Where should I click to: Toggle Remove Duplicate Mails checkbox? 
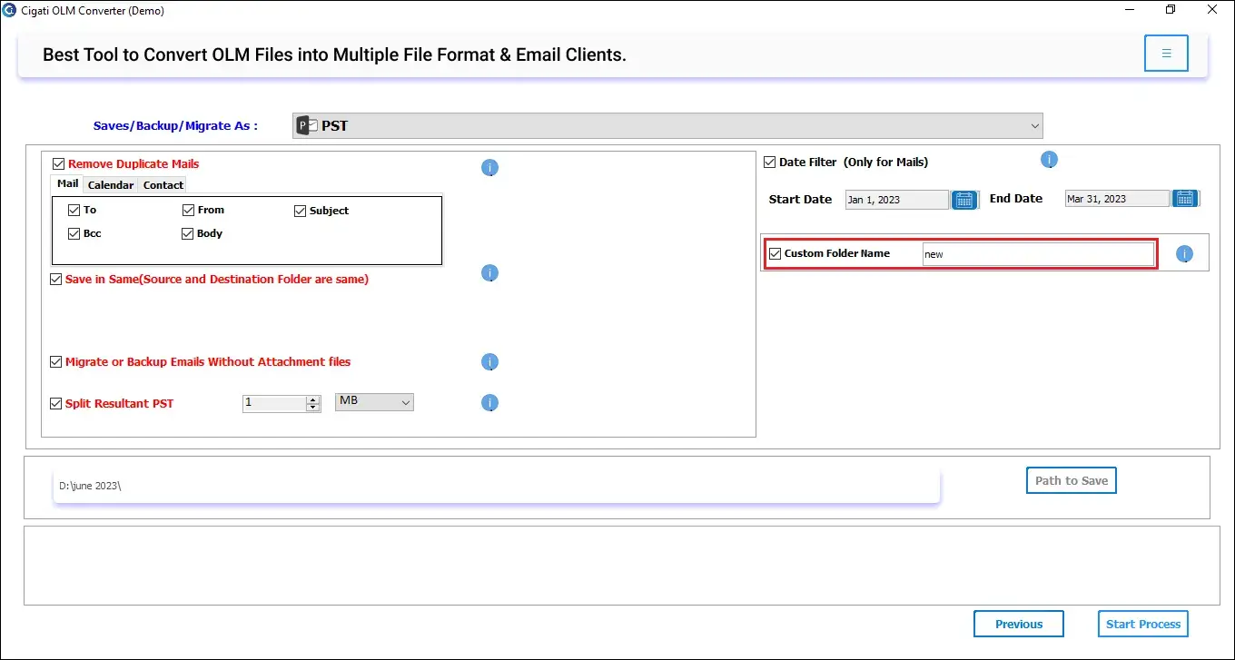pyautogui.click(x=59, y=164)
